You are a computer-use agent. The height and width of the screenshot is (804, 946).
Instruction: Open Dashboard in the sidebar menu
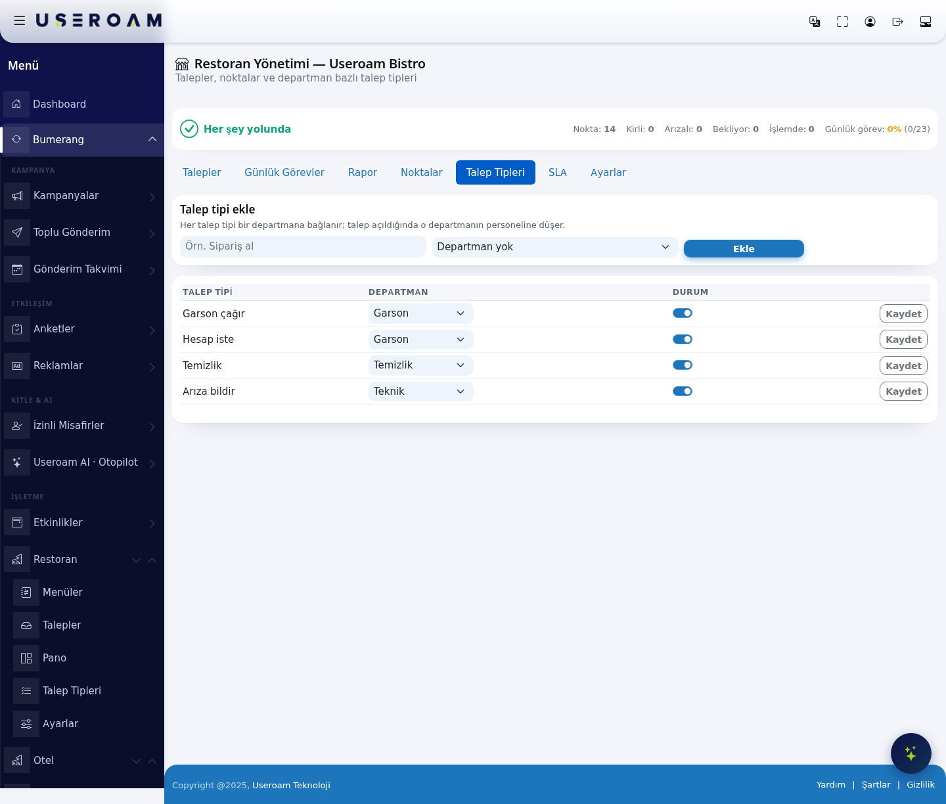[x=82, y=104]
